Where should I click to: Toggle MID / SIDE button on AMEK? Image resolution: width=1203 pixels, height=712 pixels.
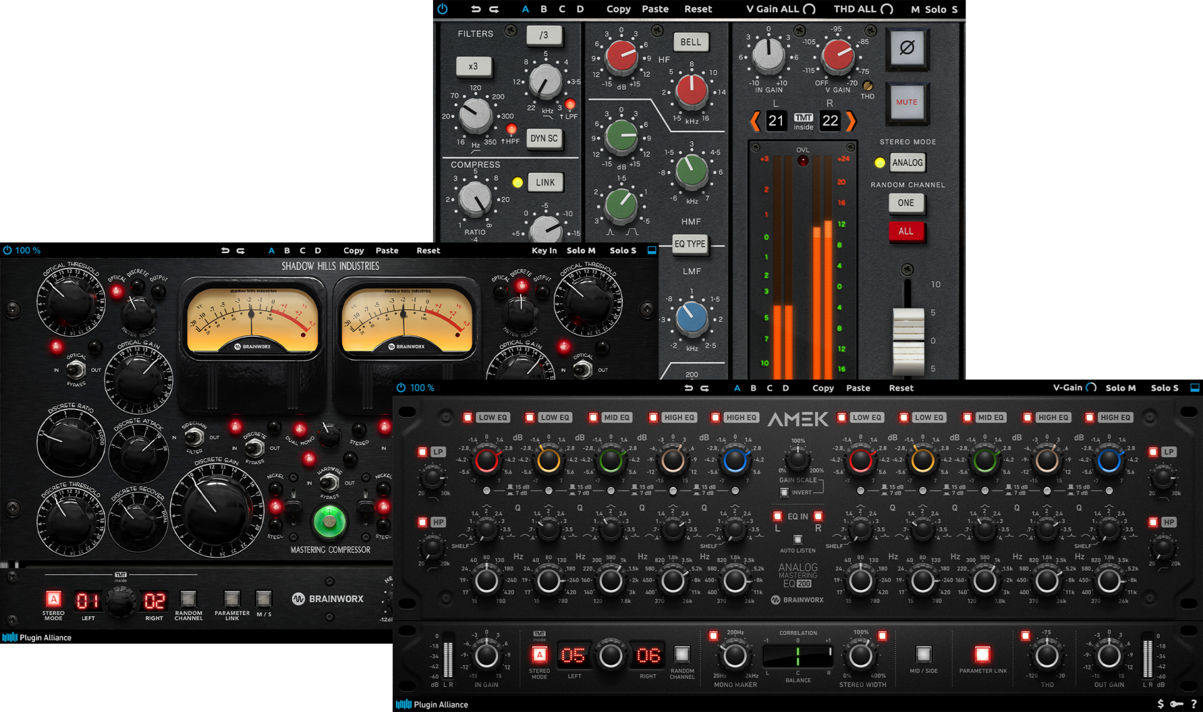[924, 654]
